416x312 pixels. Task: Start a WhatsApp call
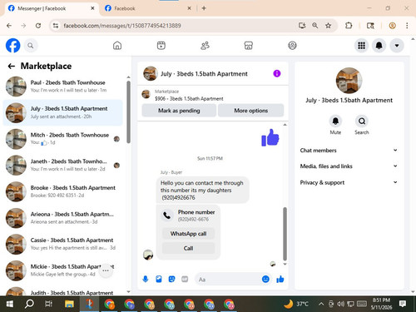[x=188, y=234]
